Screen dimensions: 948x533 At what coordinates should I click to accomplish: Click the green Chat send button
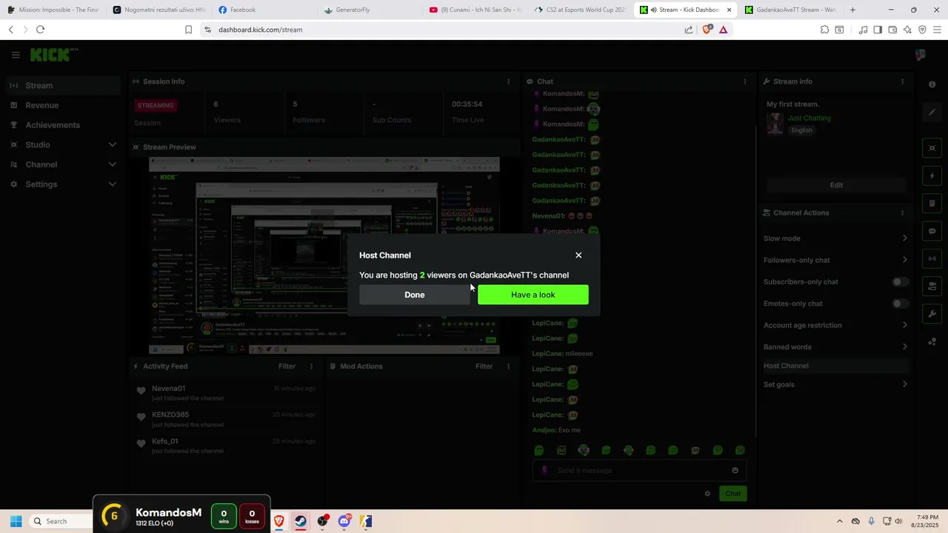pos(732,494)
